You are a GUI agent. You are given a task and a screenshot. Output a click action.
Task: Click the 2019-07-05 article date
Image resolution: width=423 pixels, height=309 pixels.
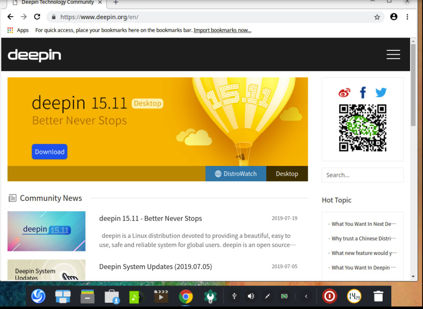[x=285, y=266]
